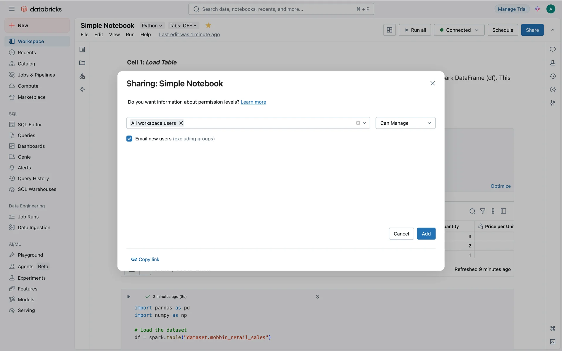Viewport: 562px width, 351px height.
Task: Remove the All workspace users tag
Action: coord(181,123)
